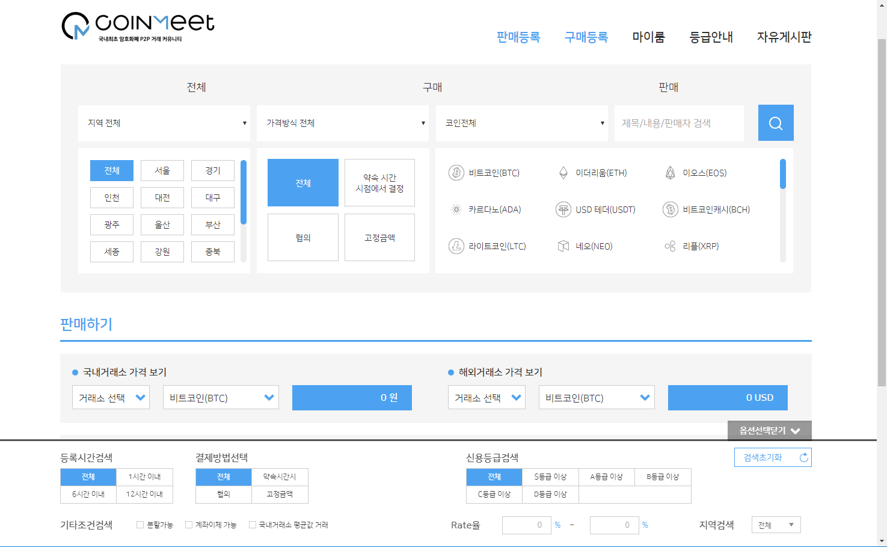
Task: Check the 계좌이체 가능 option
Action: pos(189,525)
